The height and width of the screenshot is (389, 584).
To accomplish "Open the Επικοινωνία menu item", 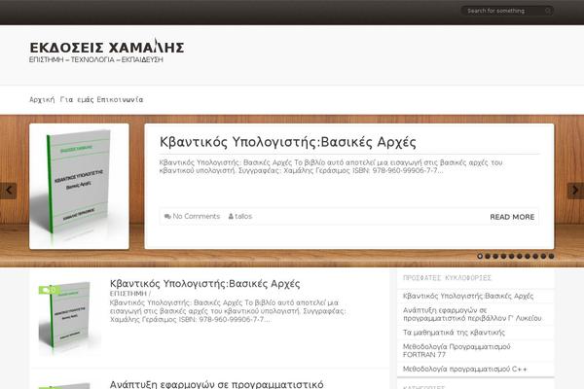I will pos(120,100).
